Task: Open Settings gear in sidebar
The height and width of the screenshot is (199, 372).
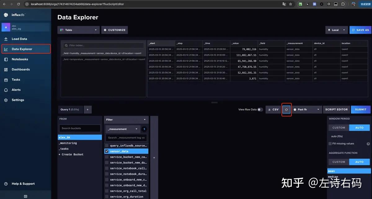Action: pyautogui.click(x=18, y=100)
